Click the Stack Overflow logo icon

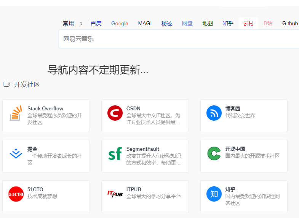pos(16,113)
